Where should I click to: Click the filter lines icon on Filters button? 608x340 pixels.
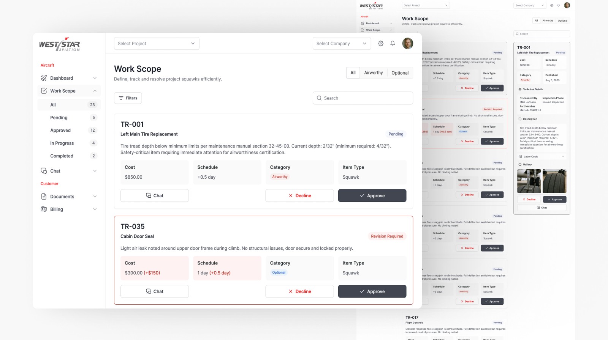coord(121,98)
